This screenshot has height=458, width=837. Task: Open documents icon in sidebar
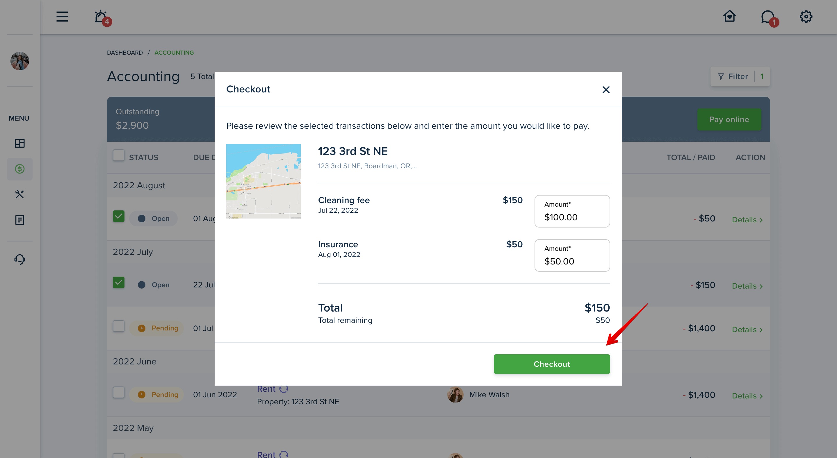(x=19, y=220)
